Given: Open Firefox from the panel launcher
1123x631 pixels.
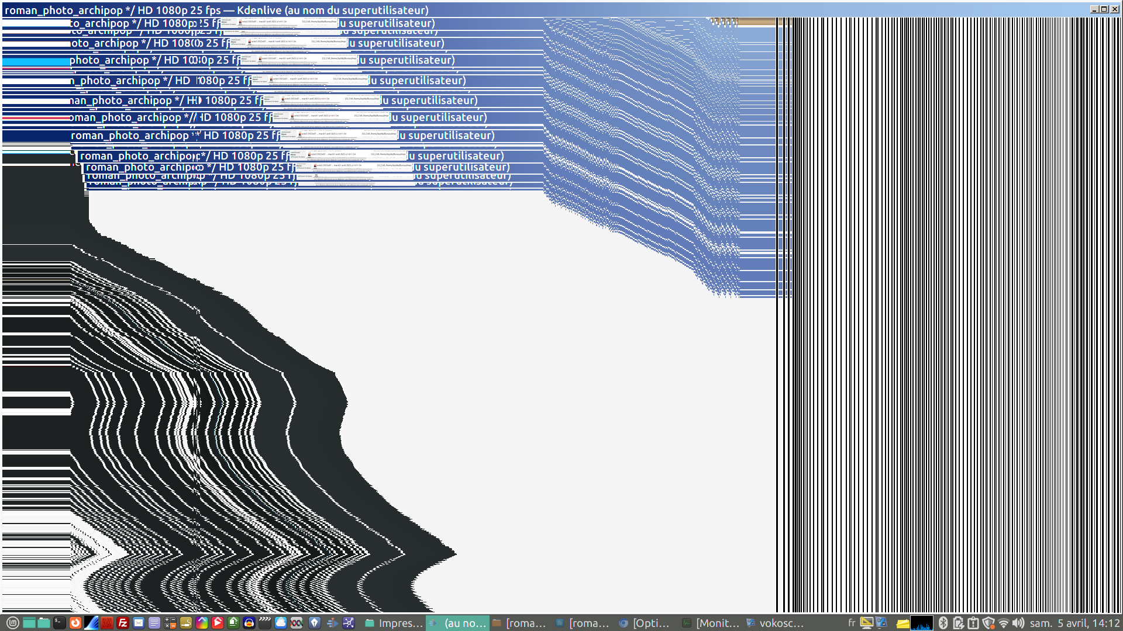Looking at the screenshot, I should (75, 623).
